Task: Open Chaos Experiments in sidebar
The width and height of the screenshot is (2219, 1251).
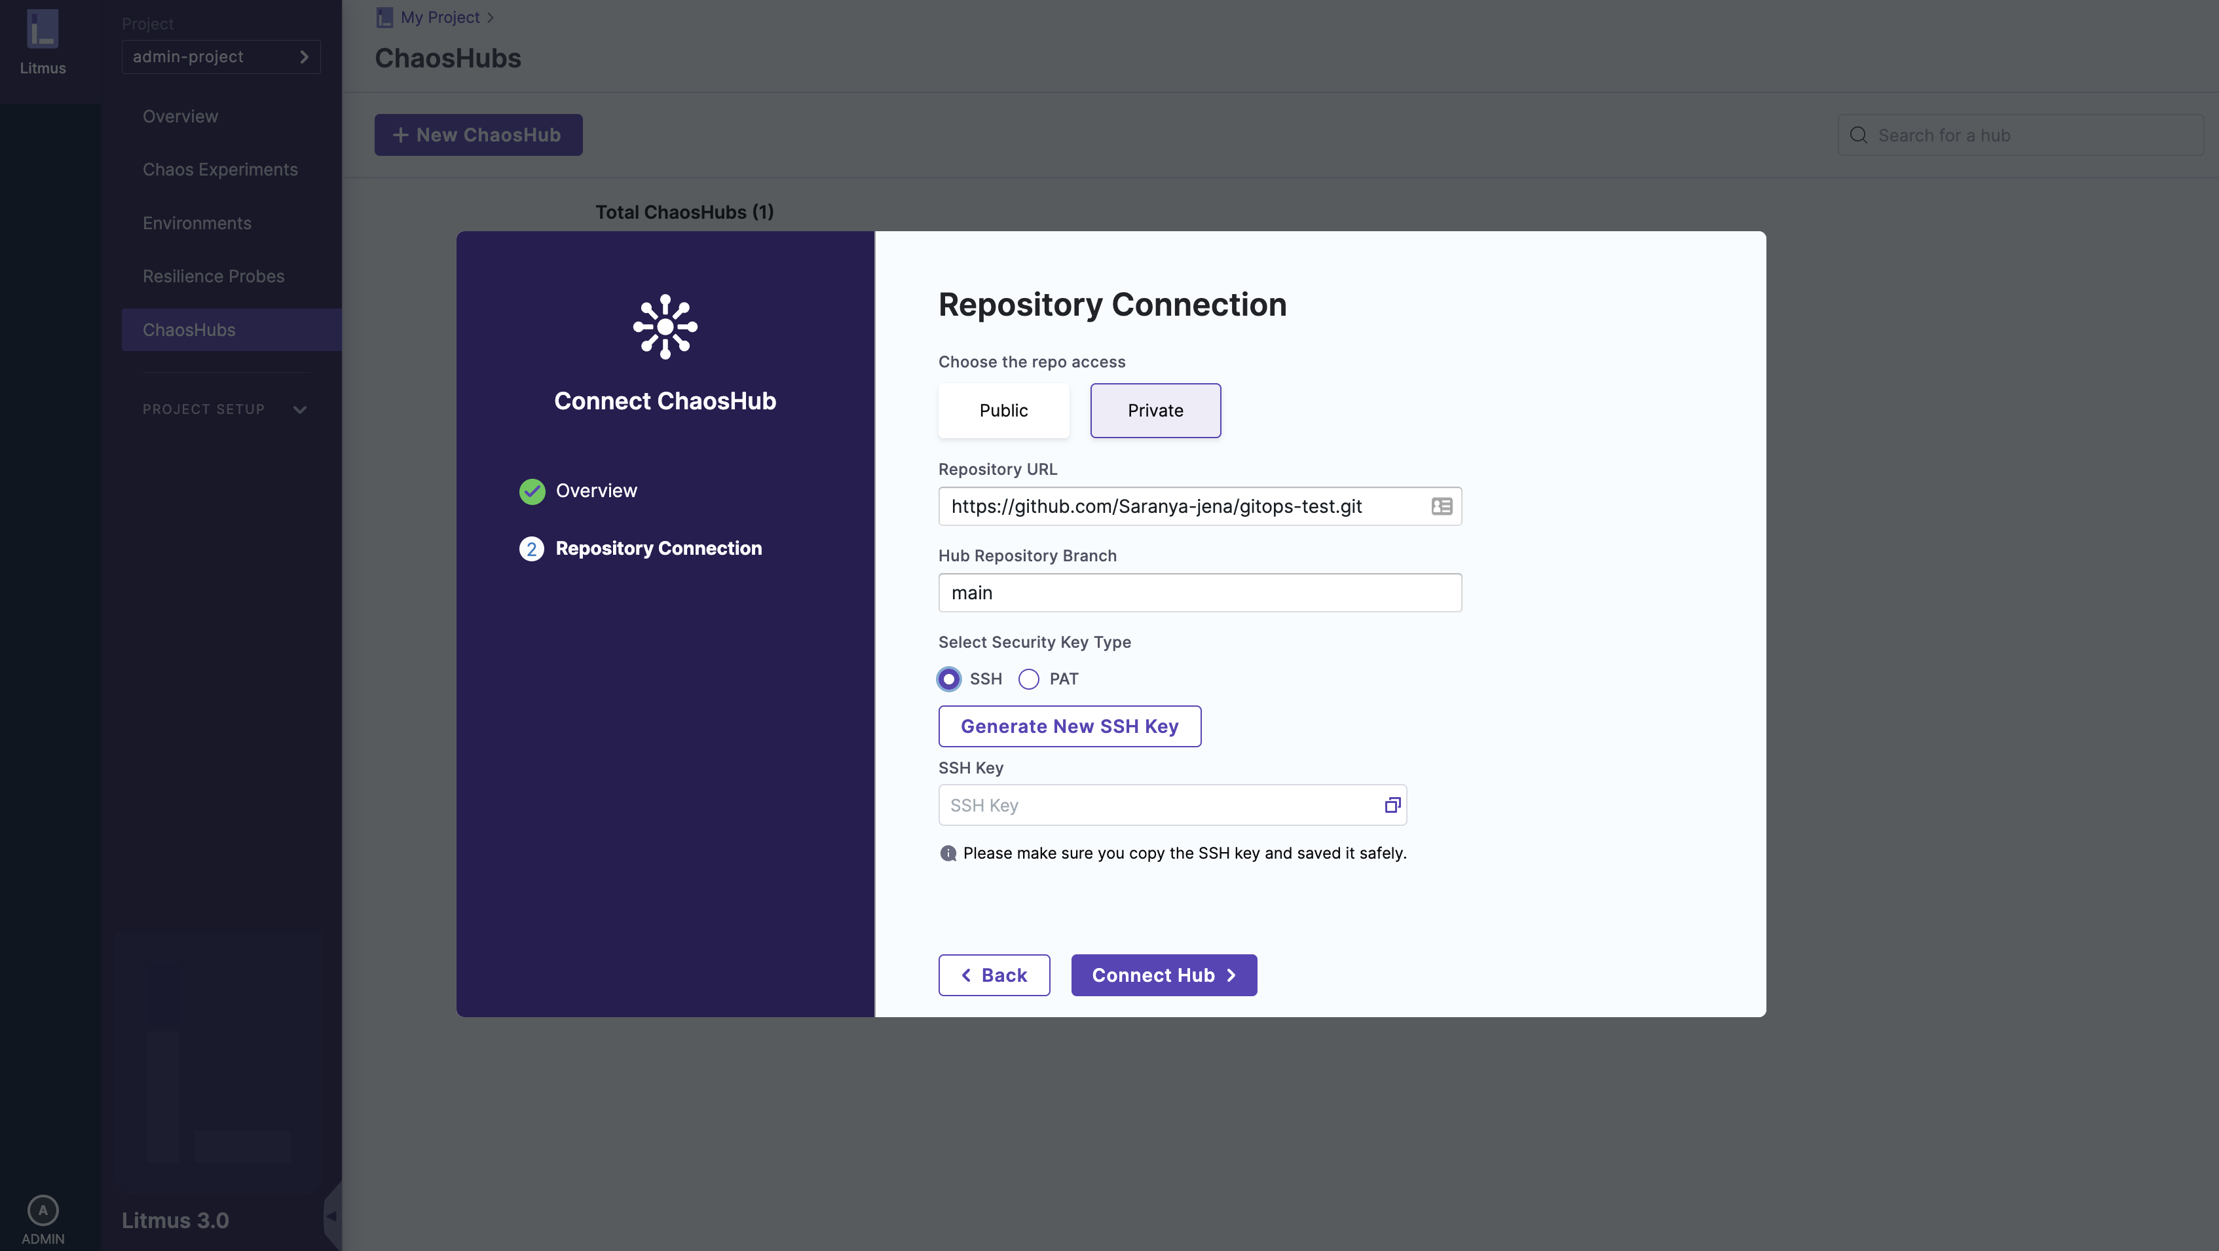Action: tap(219, 170)
